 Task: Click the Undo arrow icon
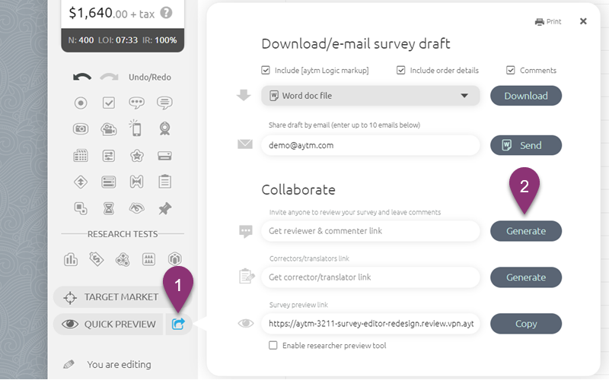pyautogui.click(x=81, y=77)
